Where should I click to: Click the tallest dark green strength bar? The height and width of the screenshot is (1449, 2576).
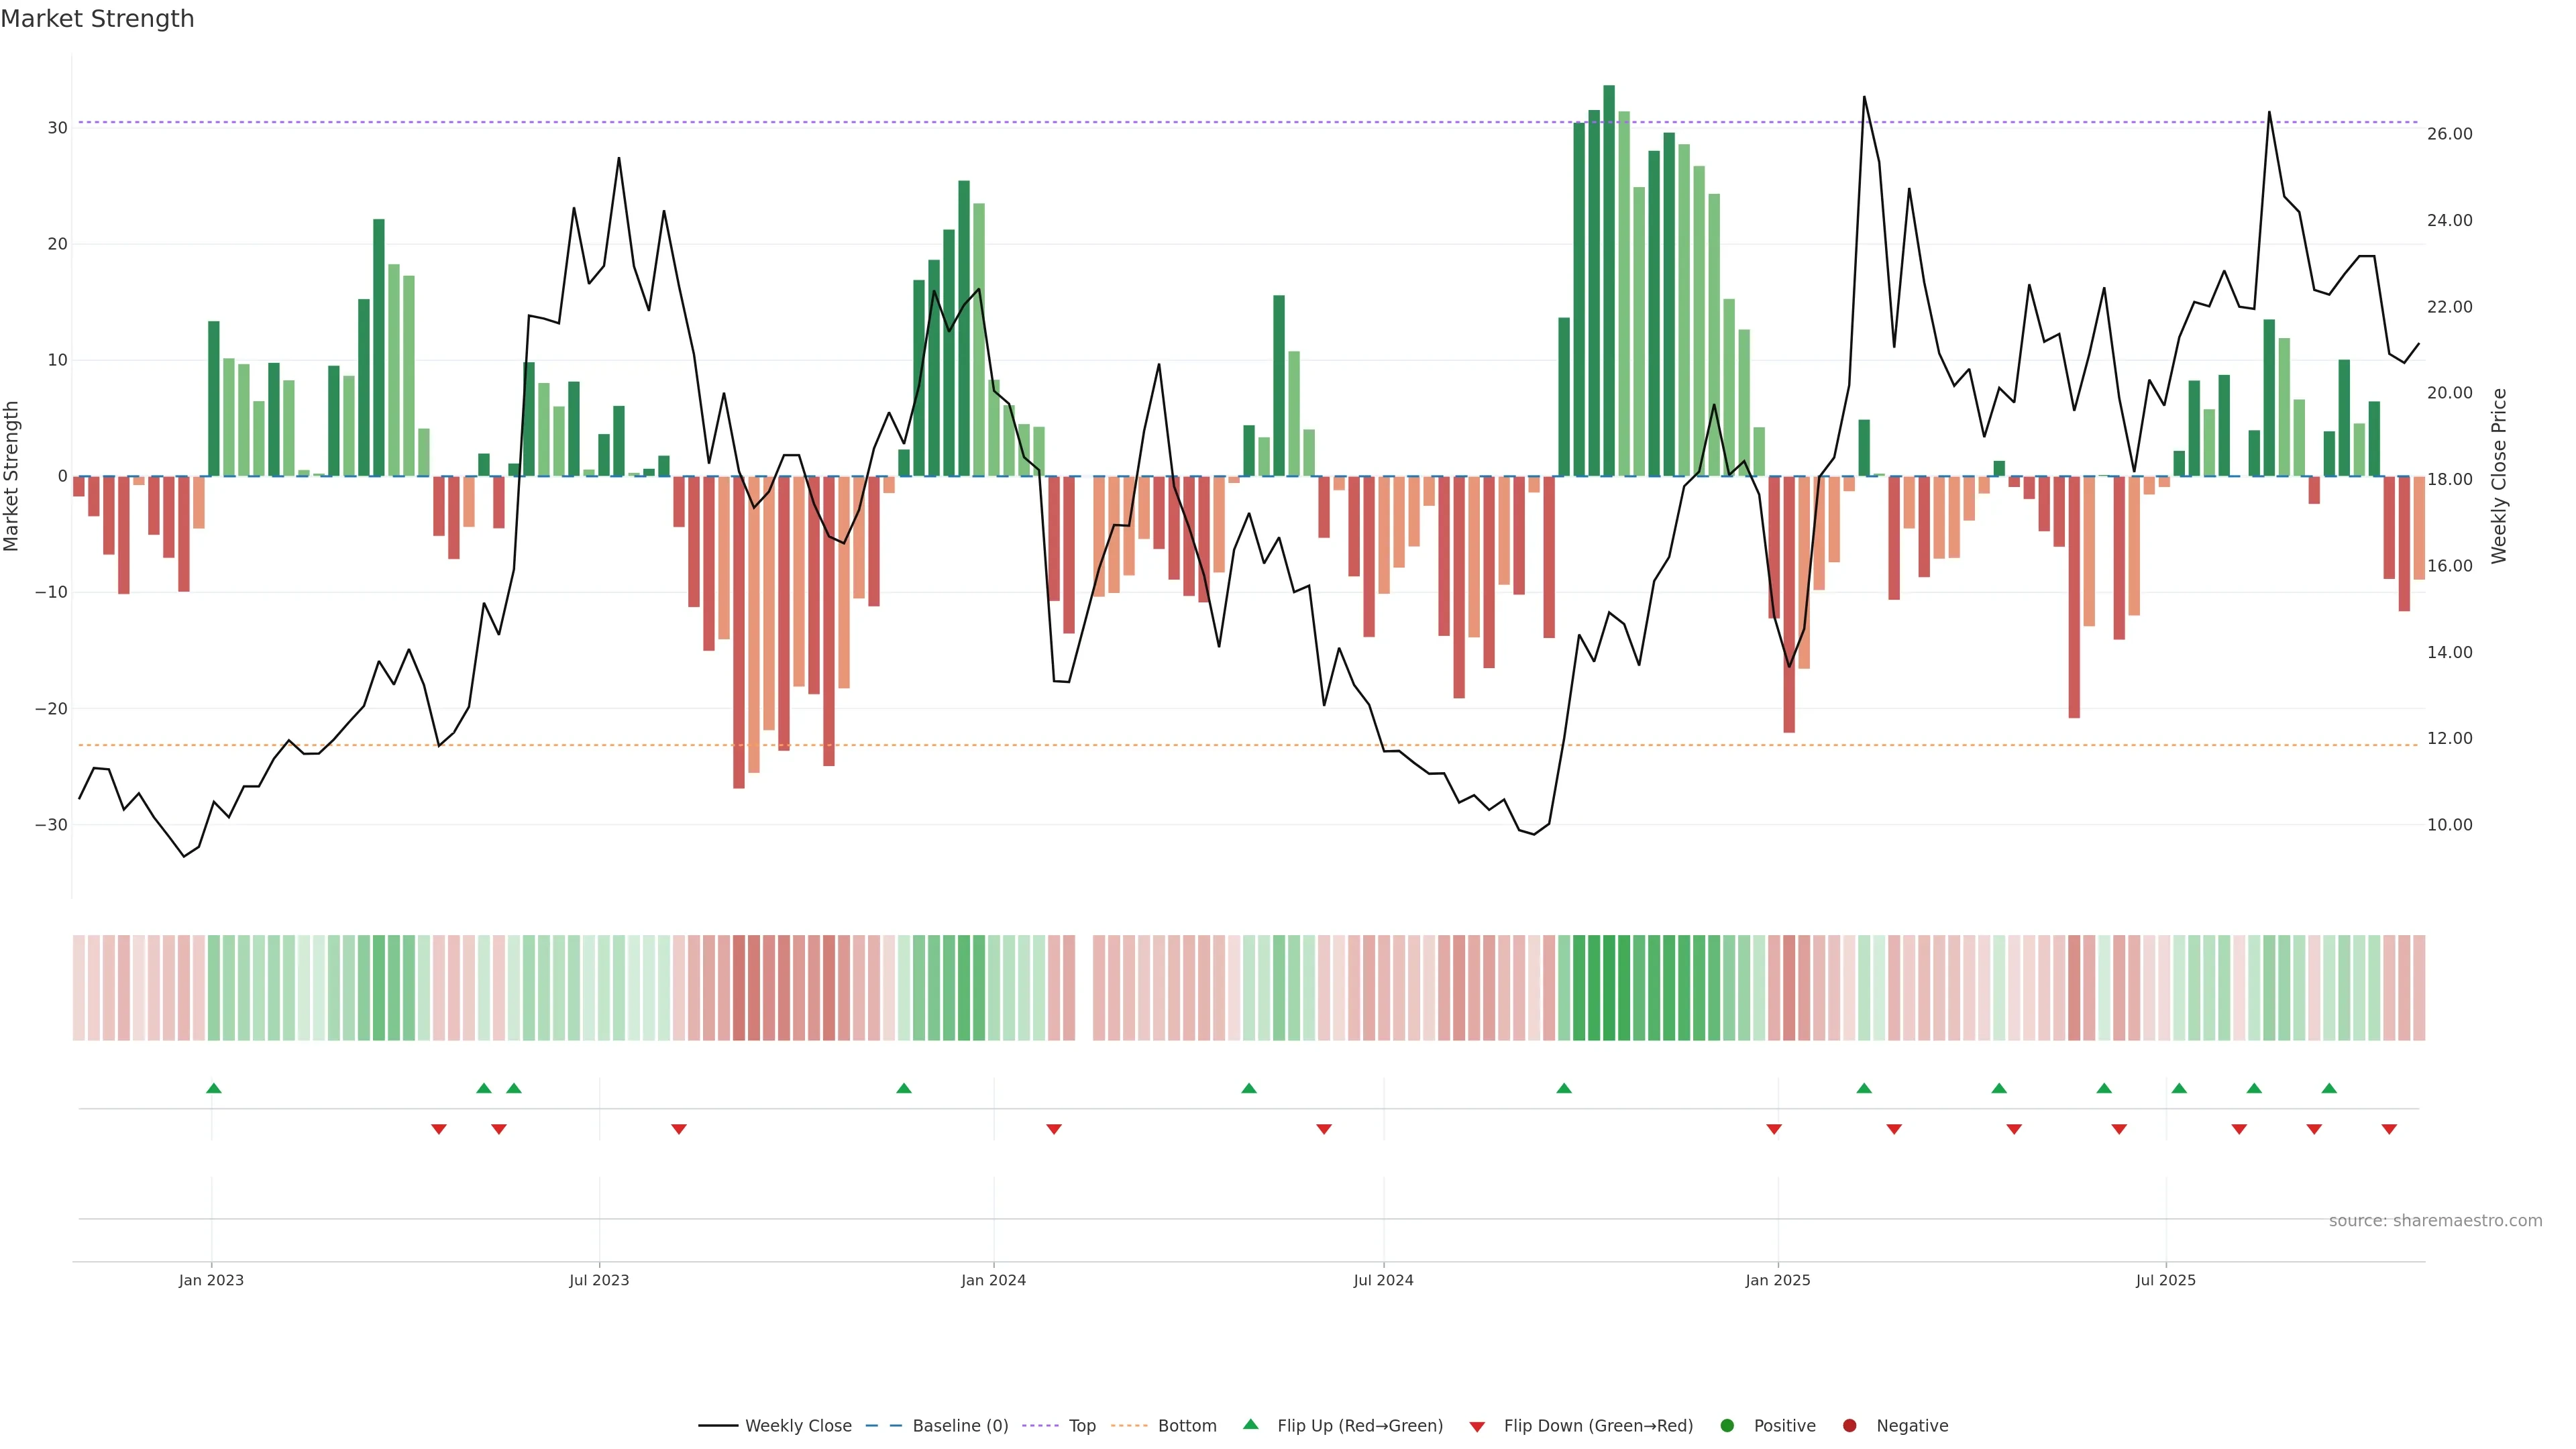pos(1609,280)
